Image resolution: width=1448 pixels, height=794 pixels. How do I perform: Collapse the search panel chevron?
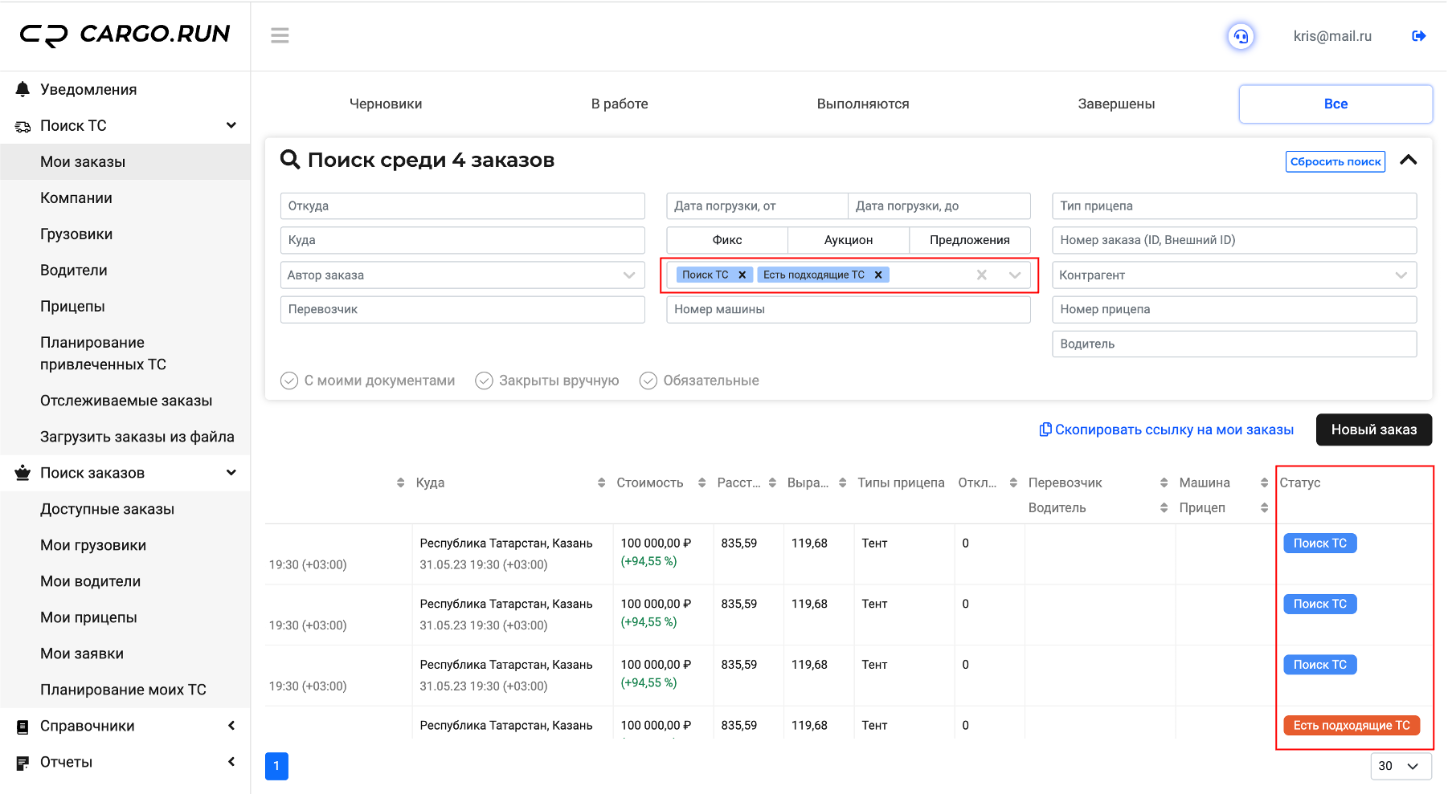tap(1408, 160)
